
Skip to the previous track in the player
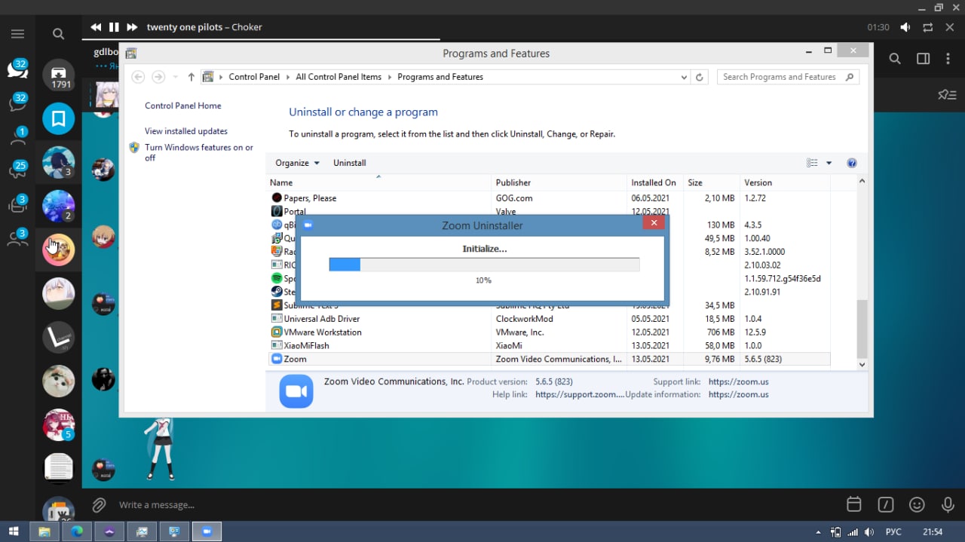pos(96,27)
